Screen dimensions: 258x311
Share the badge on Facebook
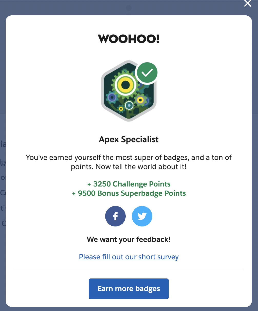[115, 216]
